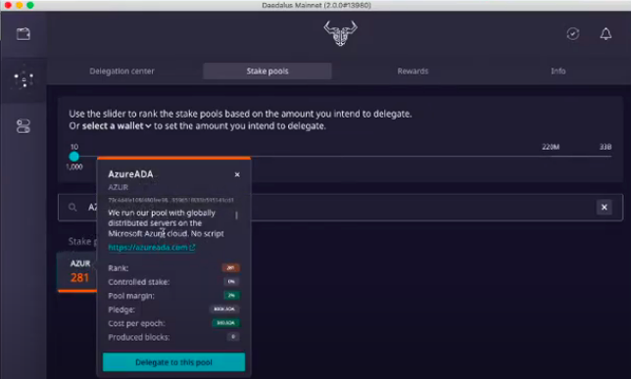This screenshot has width=631, height=379.
Task: Click the pool description scrollbar
Action: point(237,215)
